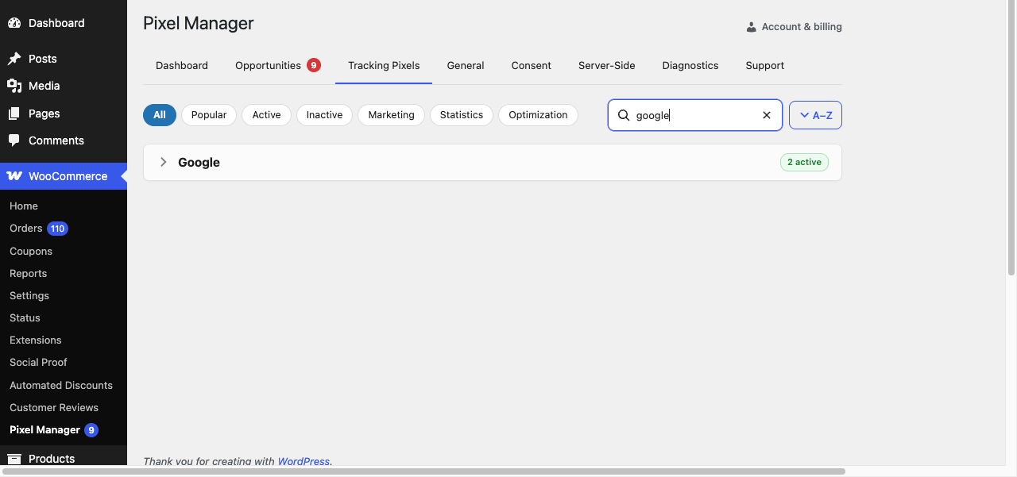Select the Optimization filter pill

click(x=538, y=115)
